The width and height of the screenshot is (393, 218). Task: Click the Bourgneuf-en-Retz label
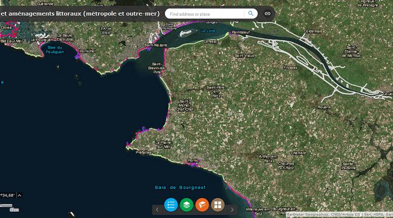284,211
